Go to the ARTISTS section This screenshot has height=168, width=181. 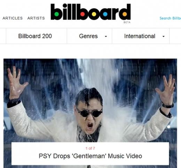[36, 18]
